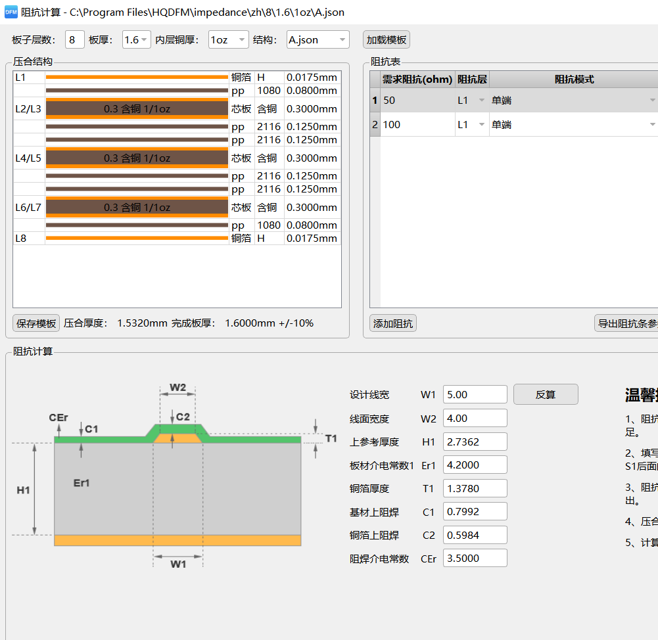
Task: Select the L1 copper foil row
Action: (x=137, y=78)
